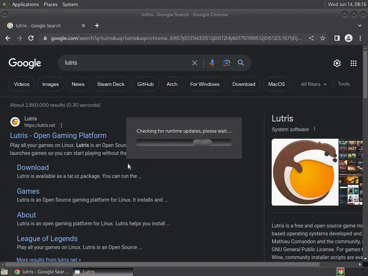Open Chrome's three-dot menu

pyautogui.click(x=360, y=38)
